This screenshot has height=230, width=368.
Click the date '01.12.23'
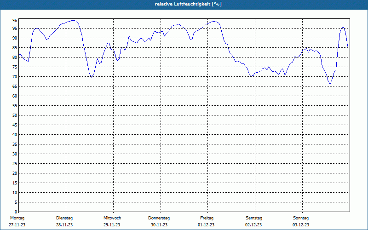[x=206, y=225]
